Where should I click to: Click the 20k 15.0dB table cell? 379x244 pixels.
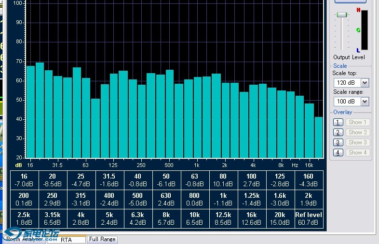280,218
